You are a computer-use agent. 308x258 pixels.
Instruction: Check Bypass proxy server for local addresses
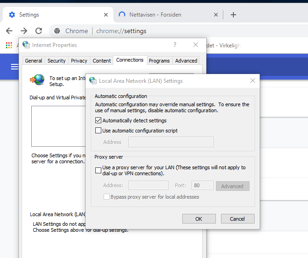click(106, 196)
